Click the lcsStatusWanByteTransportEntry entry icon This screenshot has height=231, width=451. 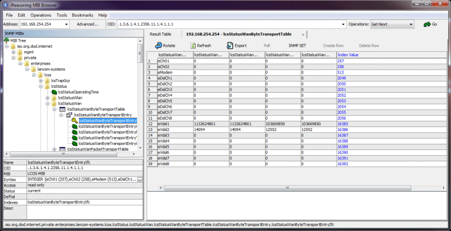pyautogui.click(x=69, y=115)
